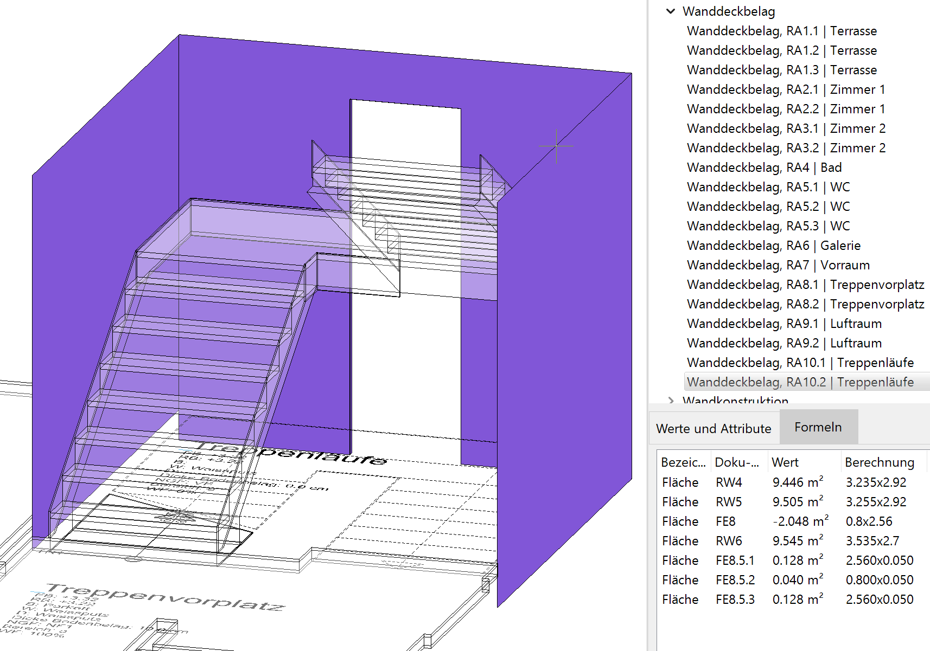Screen dimensions: 930x651
Task: Click the value 9.505 m²
Action: [798, 501]
